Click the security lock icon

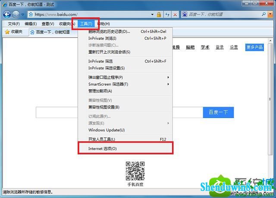(159, 14)
